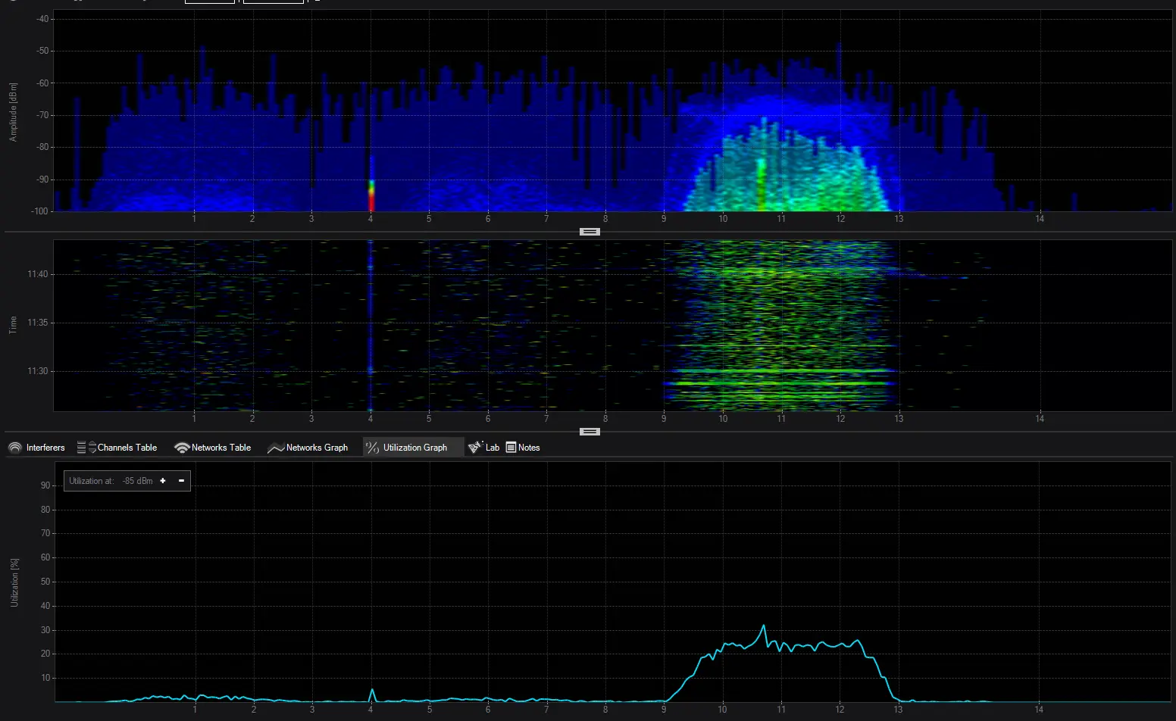This screenshot has width=1176, height=721.
Task: Click the utilization peak near channel 11
Action: [763, 626]
